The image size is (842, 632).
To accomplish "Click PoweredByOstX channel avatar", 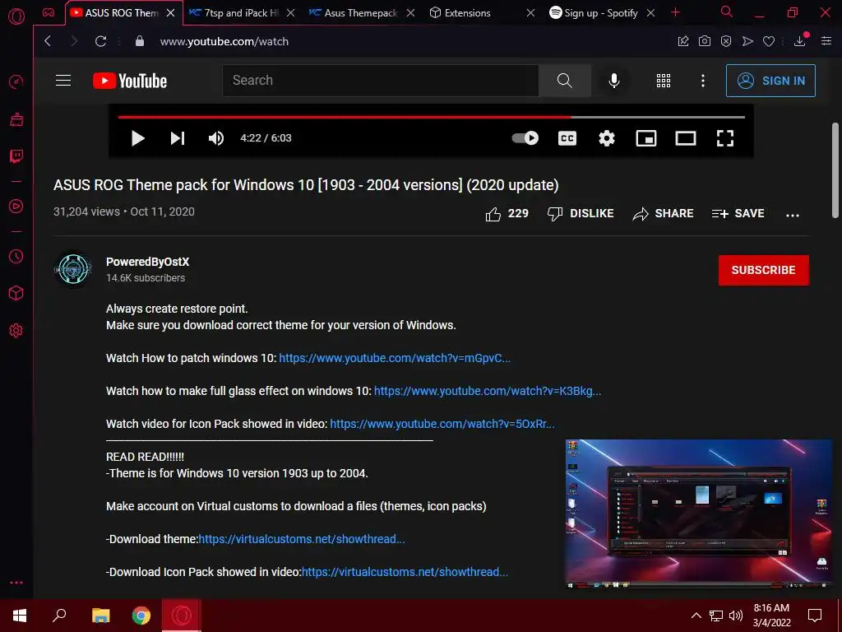I will (73, 269).
